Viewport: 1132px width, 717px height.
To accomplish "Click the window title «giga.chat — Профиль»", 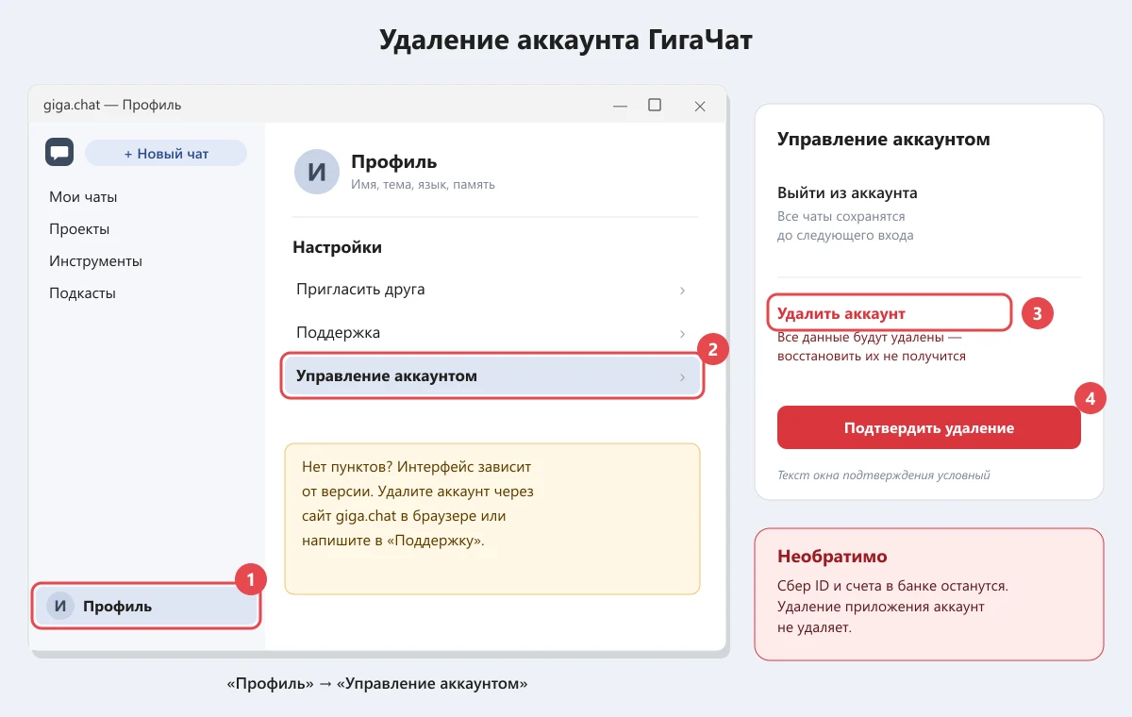I will (x=112, y=105).
